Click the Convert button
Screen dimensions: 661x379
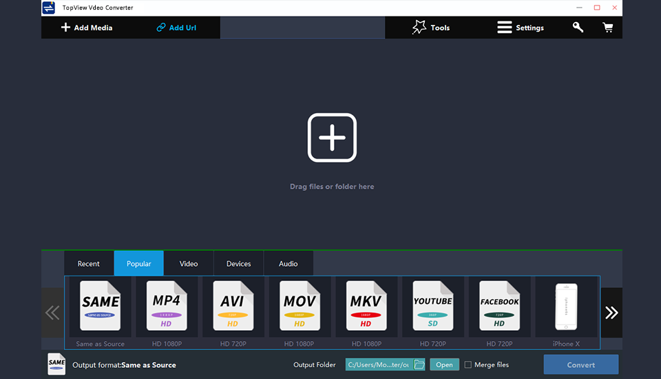tap(581, 365)
